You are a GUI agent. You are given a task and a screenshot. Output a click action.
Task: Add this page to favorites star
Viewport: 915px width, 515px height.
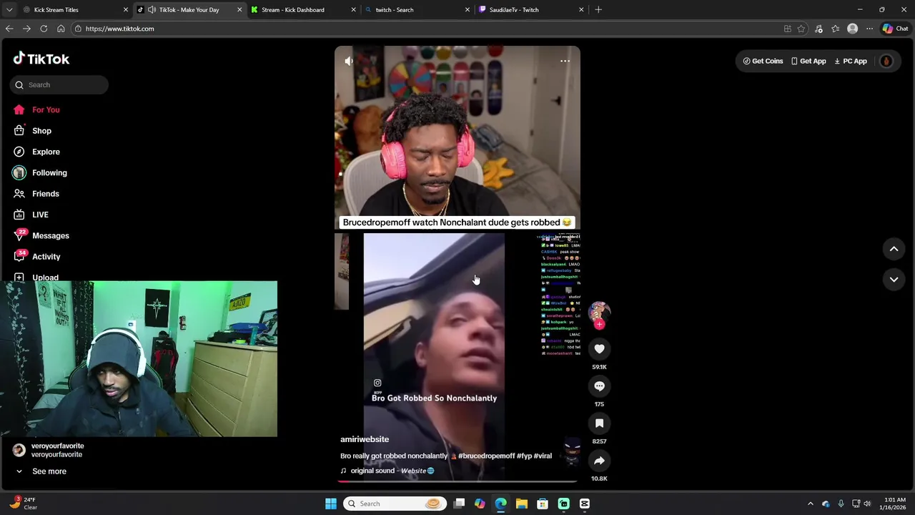801,29
